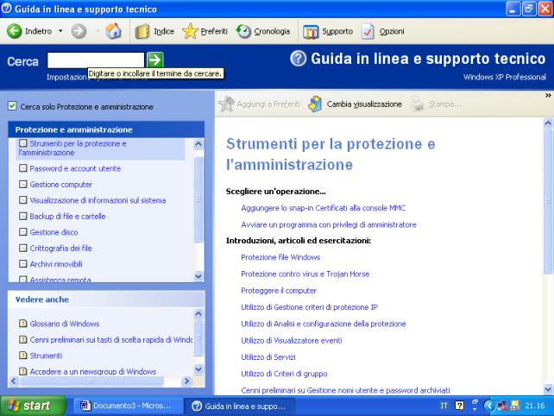The width and height of the screenshot is (554, 416).
Task: Open the Gestione computer topic link
Action: pyautogui.click(x=60, y=185)
